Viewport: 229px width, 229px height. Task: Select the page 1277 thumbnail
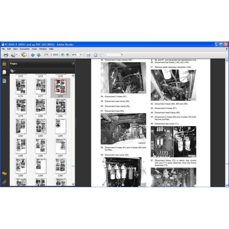pyautogui.click(x=41, y=86)
